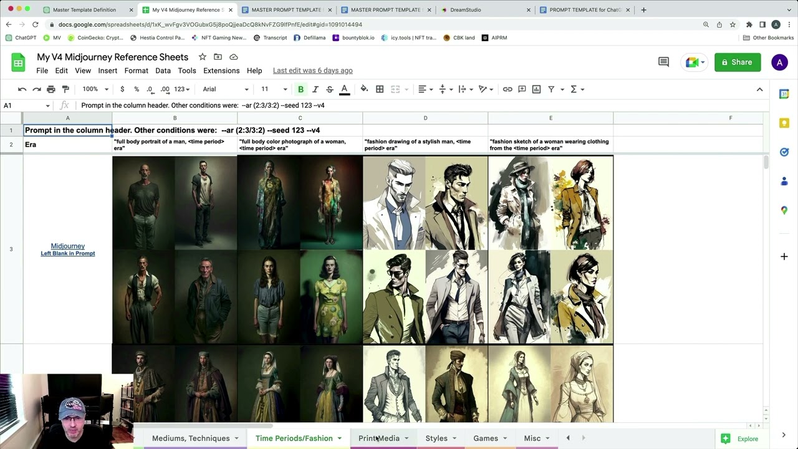Switch to the Styles sheet tab
Viewport: 798px width, 449px height.
(x=436, y=438)
